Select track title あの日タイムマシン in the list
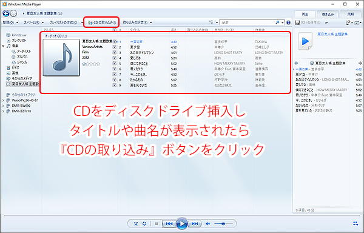The width and height of the screenshot is (364, 233). pyautogui.click(x=142, y=53)
